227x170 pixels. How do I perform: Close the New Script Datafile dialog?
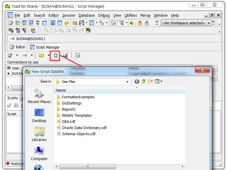tap(203, 70)
